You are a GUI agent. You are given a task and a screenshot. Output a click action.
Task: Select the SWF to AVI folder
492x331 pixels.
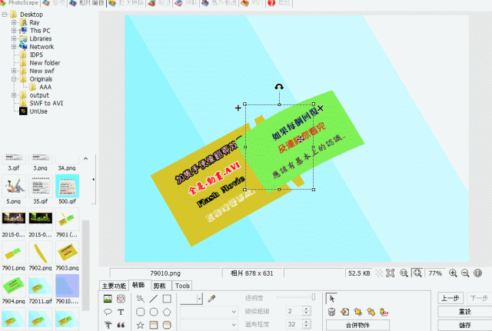tap(46, 103)
